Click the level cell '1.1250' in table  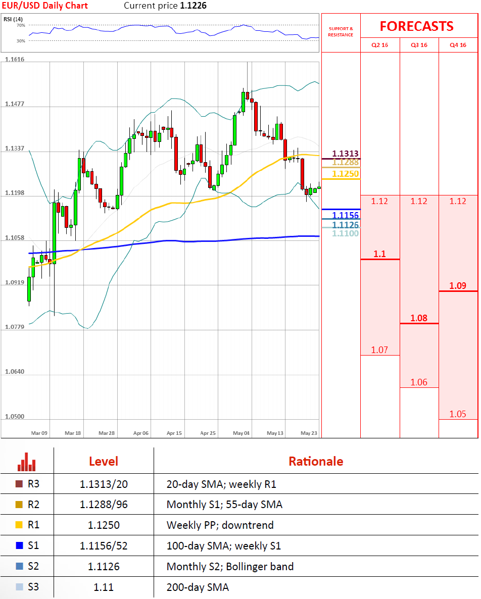point(104,525)
